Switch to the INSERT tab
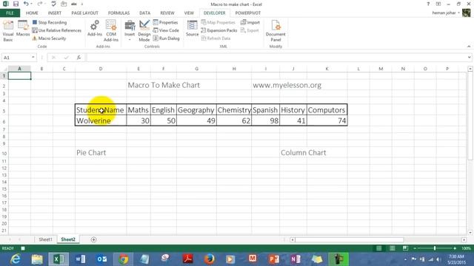This screenshot has height=266, width=474. tap(54, 13)
